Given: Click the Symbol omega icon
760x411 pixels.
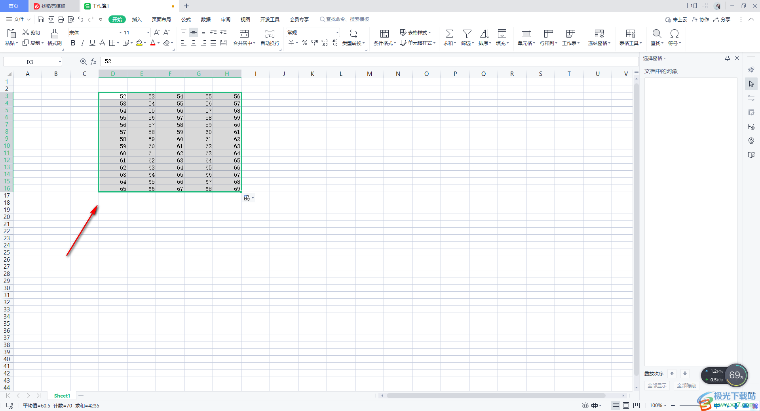Looking at the screenshot, I should 674,34.
